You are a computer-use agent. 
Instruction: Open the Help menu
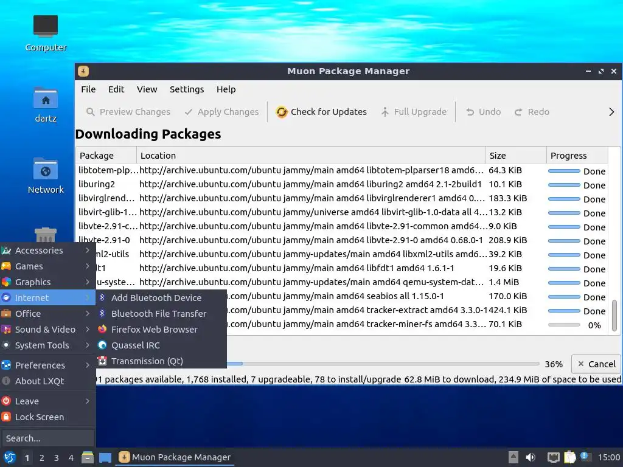pyautogui.click(x=226, y=89)
